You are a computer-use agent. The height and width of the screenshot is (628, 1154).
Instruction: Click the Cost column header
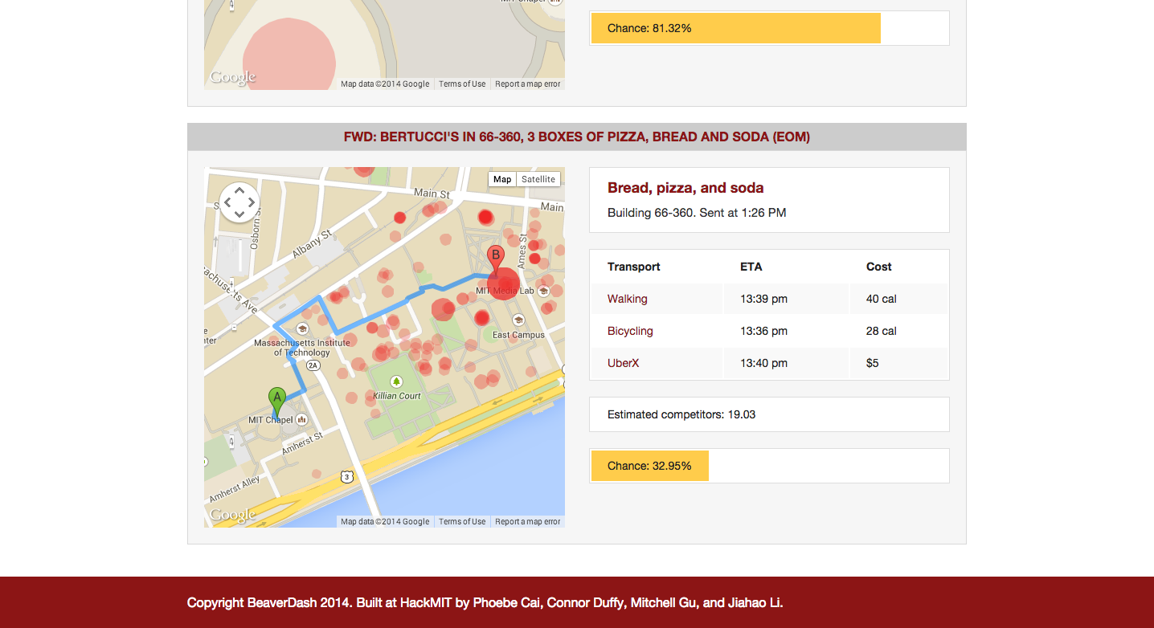[879, 267]
